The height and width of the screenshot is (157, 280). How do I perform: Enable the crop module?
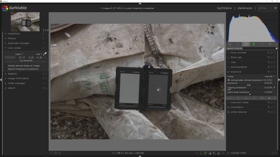pyautogui.click(x=228, y=62)
